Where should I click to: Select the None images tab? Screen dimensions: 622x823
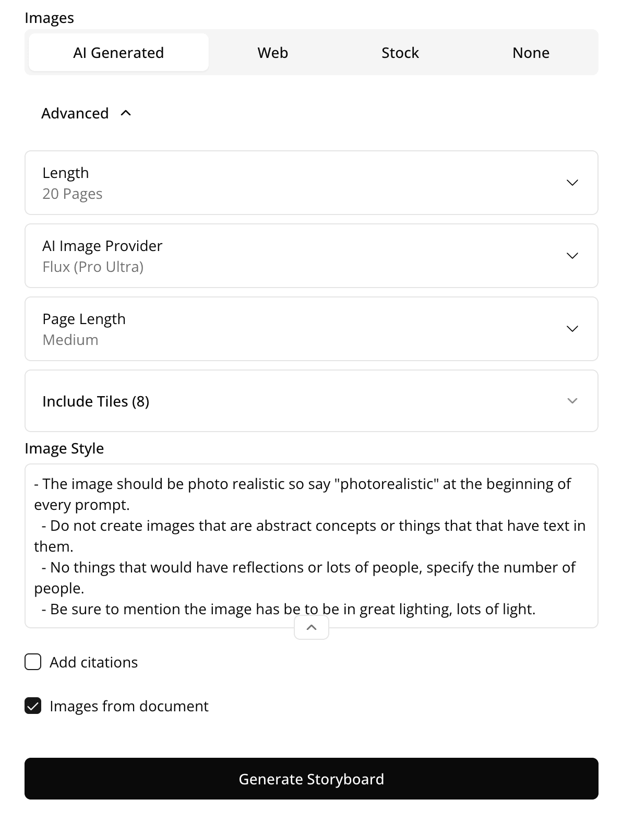click(531, 52)
